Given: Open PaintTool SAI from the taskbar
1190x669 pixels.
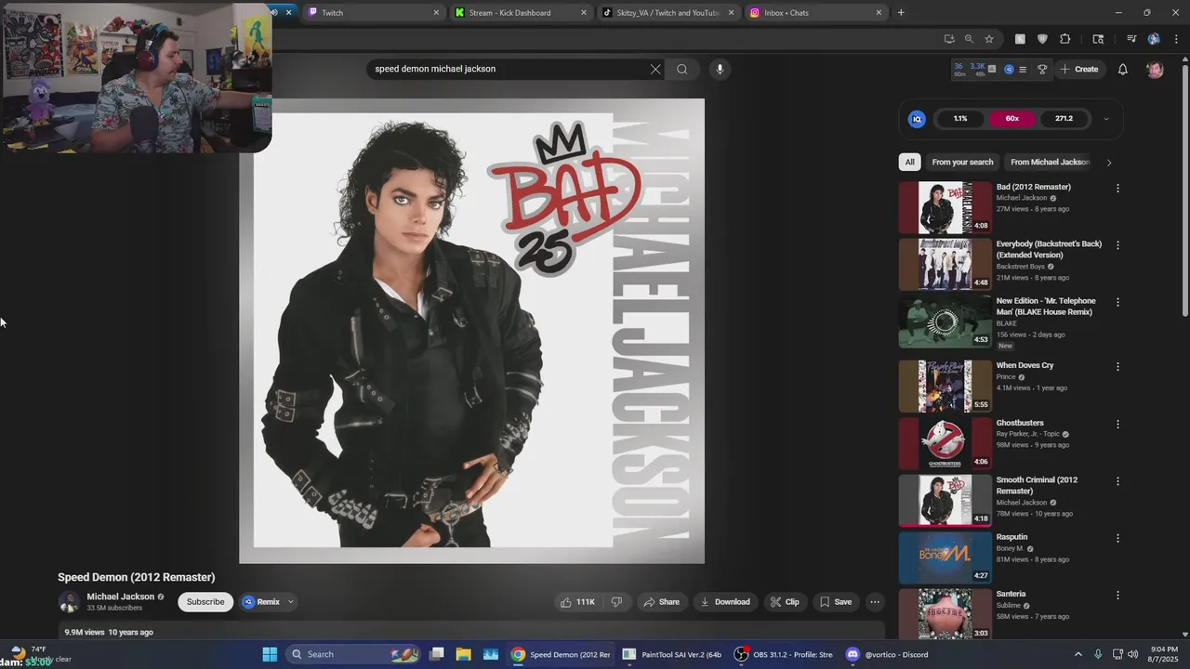Looking at the screenshot, I should click(671, 654).
